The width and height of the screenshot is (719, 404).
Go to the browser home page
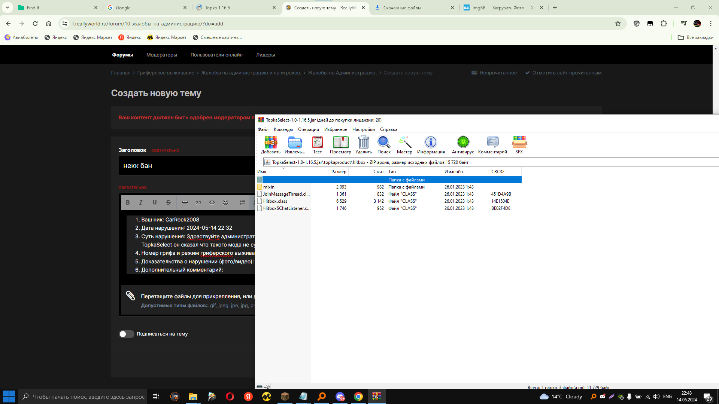click(x=49, y=24)
